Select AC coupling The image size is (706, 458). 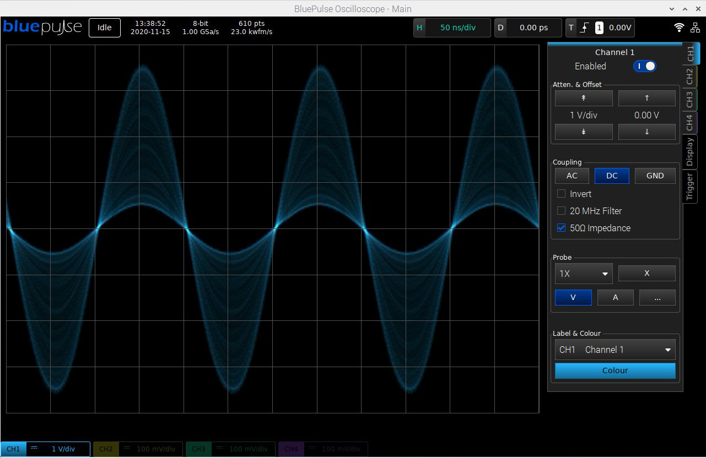pos(572,176)
